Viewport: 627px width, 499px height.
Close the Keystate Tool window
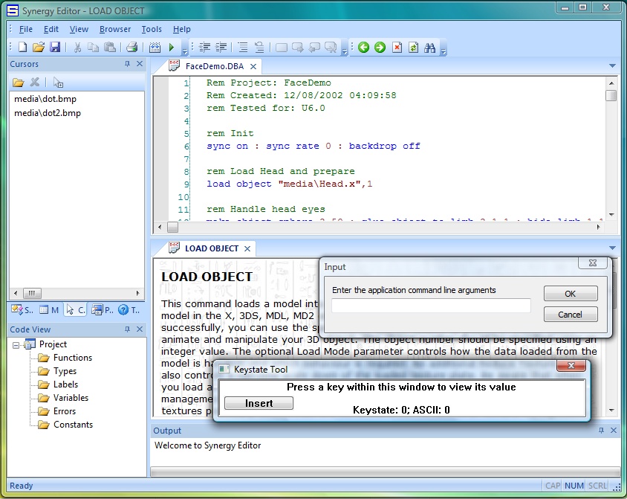[571, 365]
